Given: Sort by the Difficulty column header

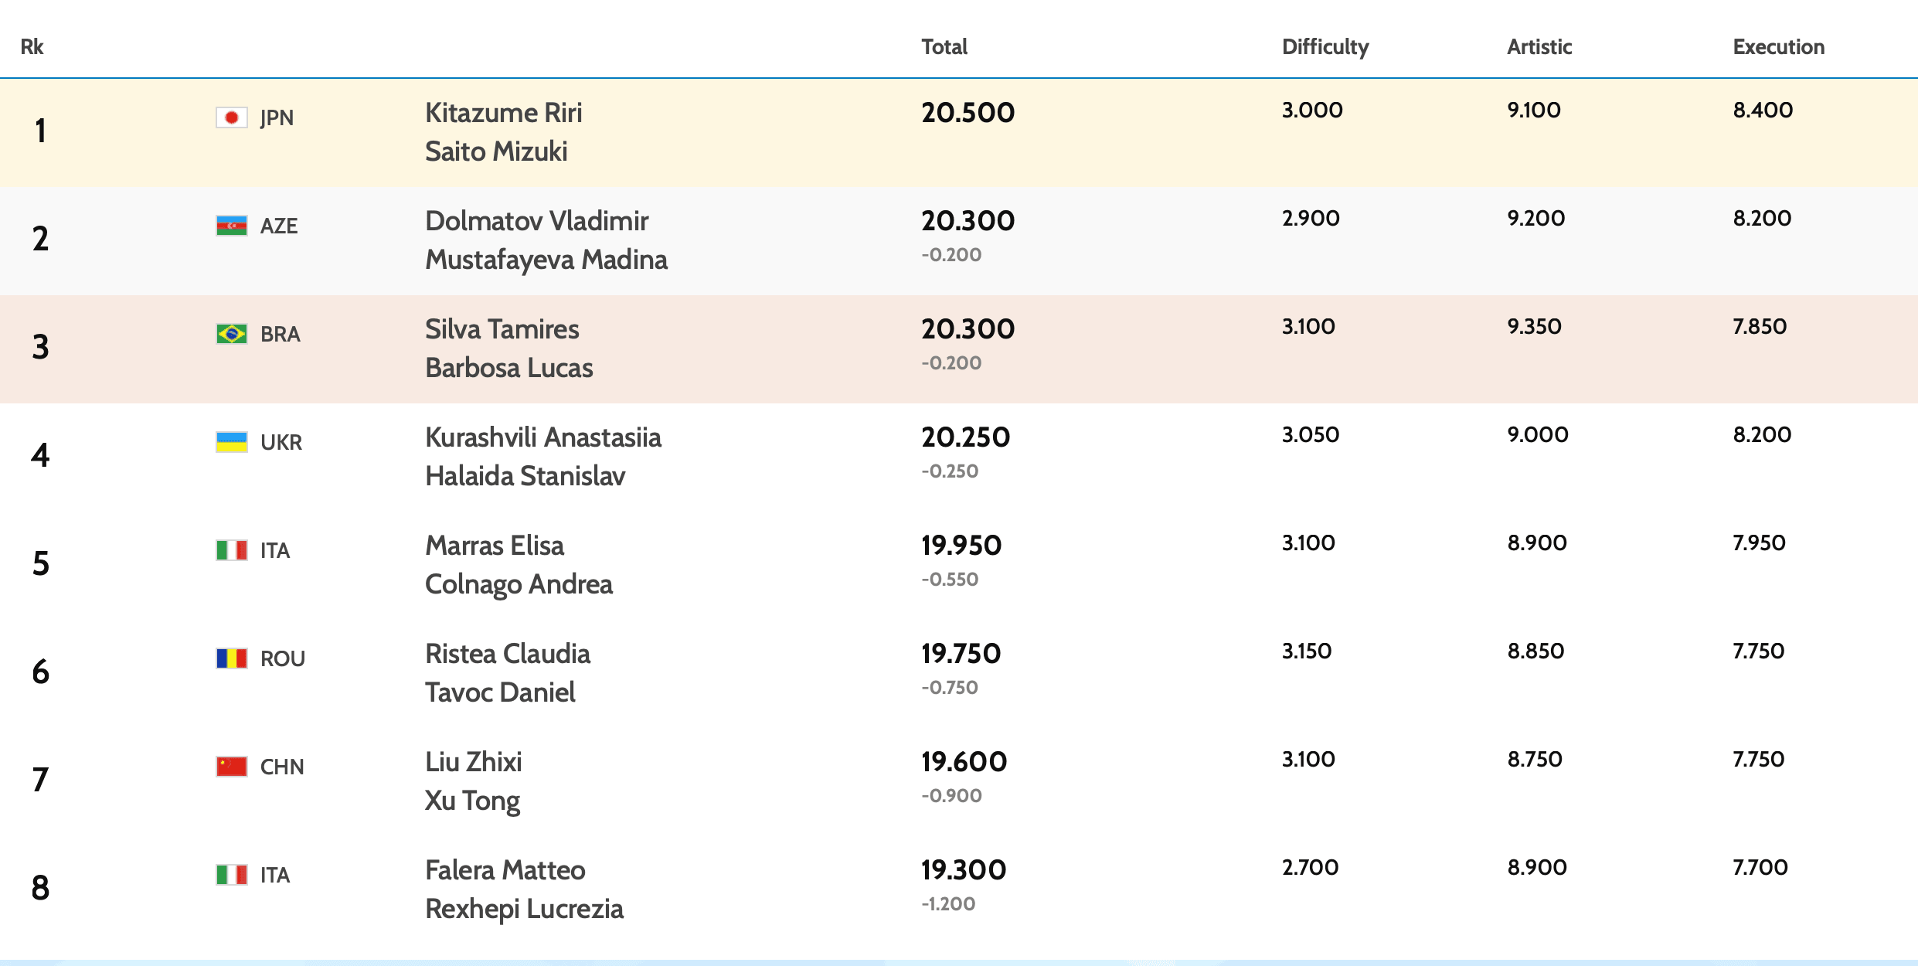Looking at the screenshot, I should point(1325,47).
